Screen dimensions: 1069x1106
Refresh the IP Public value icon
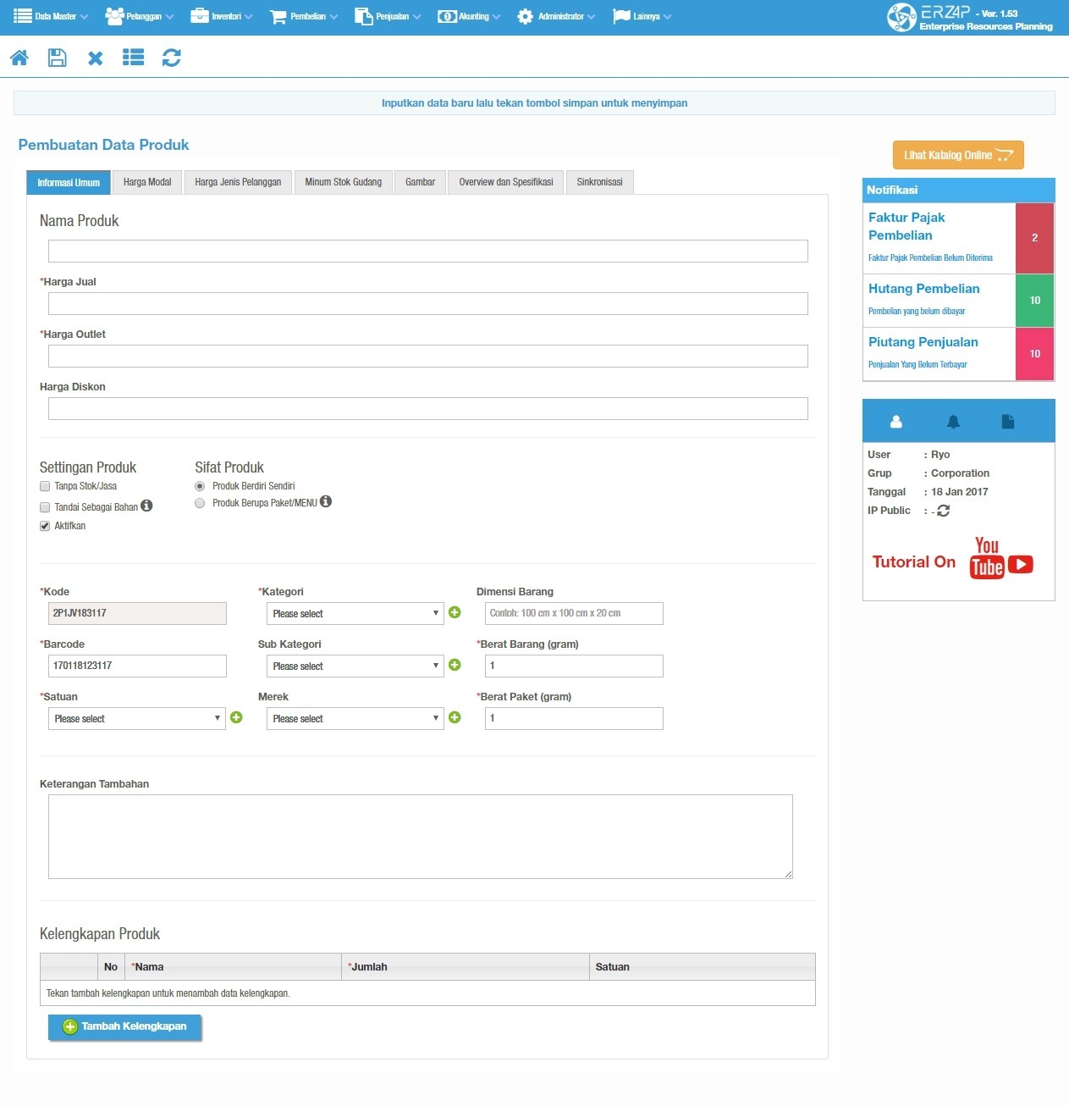tap(944, 511)
